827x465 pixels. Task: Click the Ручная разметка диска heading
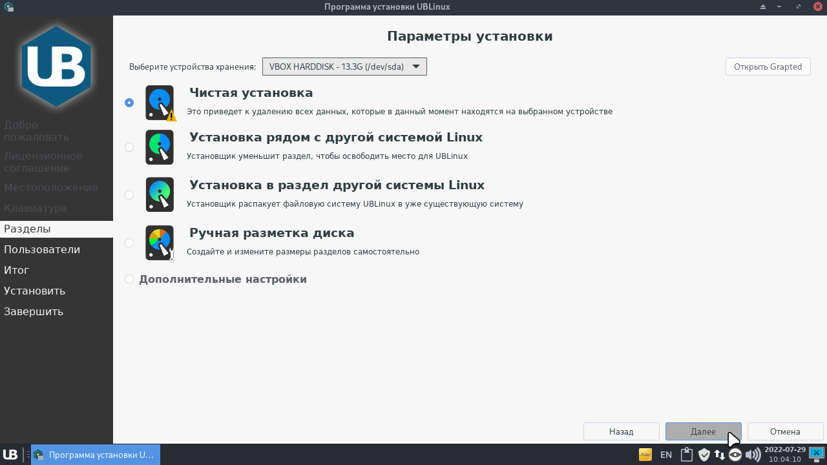(272, 233)
